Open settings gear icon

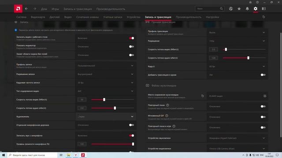coord(256,9)
